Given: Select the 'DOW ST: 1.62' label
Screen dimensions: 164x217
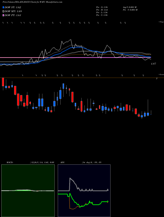Looking at the screenshot, I should pos(13,7).
